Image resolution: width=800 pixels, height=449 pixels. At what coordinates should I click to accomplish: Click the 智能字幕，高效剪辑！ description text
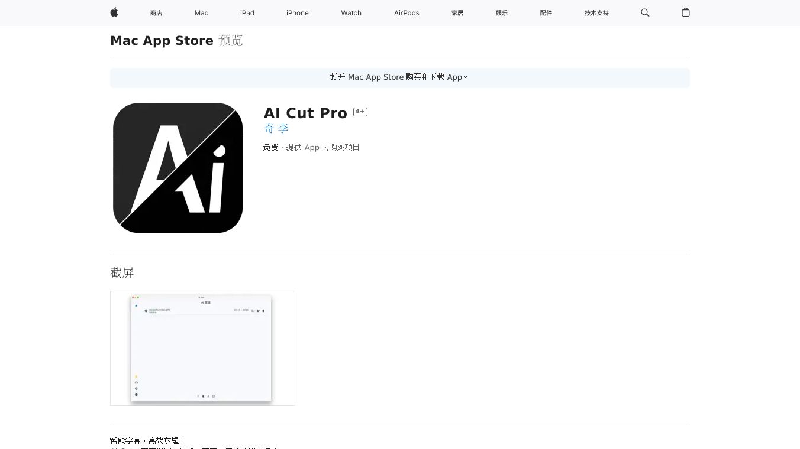tap(148, 441)
